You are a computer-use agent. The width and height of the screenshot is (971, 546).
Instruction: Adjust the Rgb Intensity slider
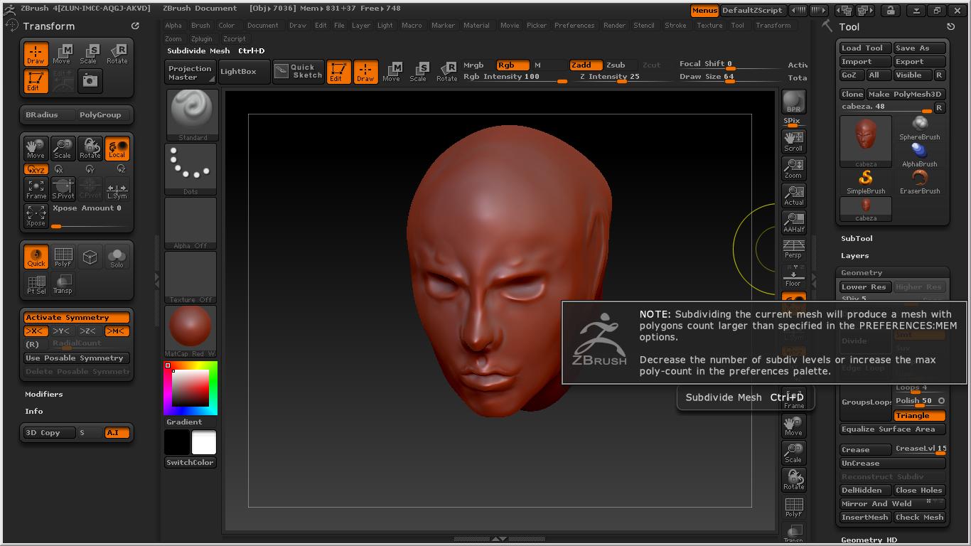515,77
